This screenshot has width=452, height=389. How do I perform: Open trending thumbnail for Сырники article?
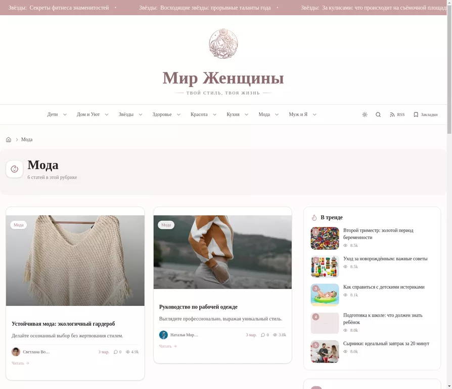[x=325, y=352]
